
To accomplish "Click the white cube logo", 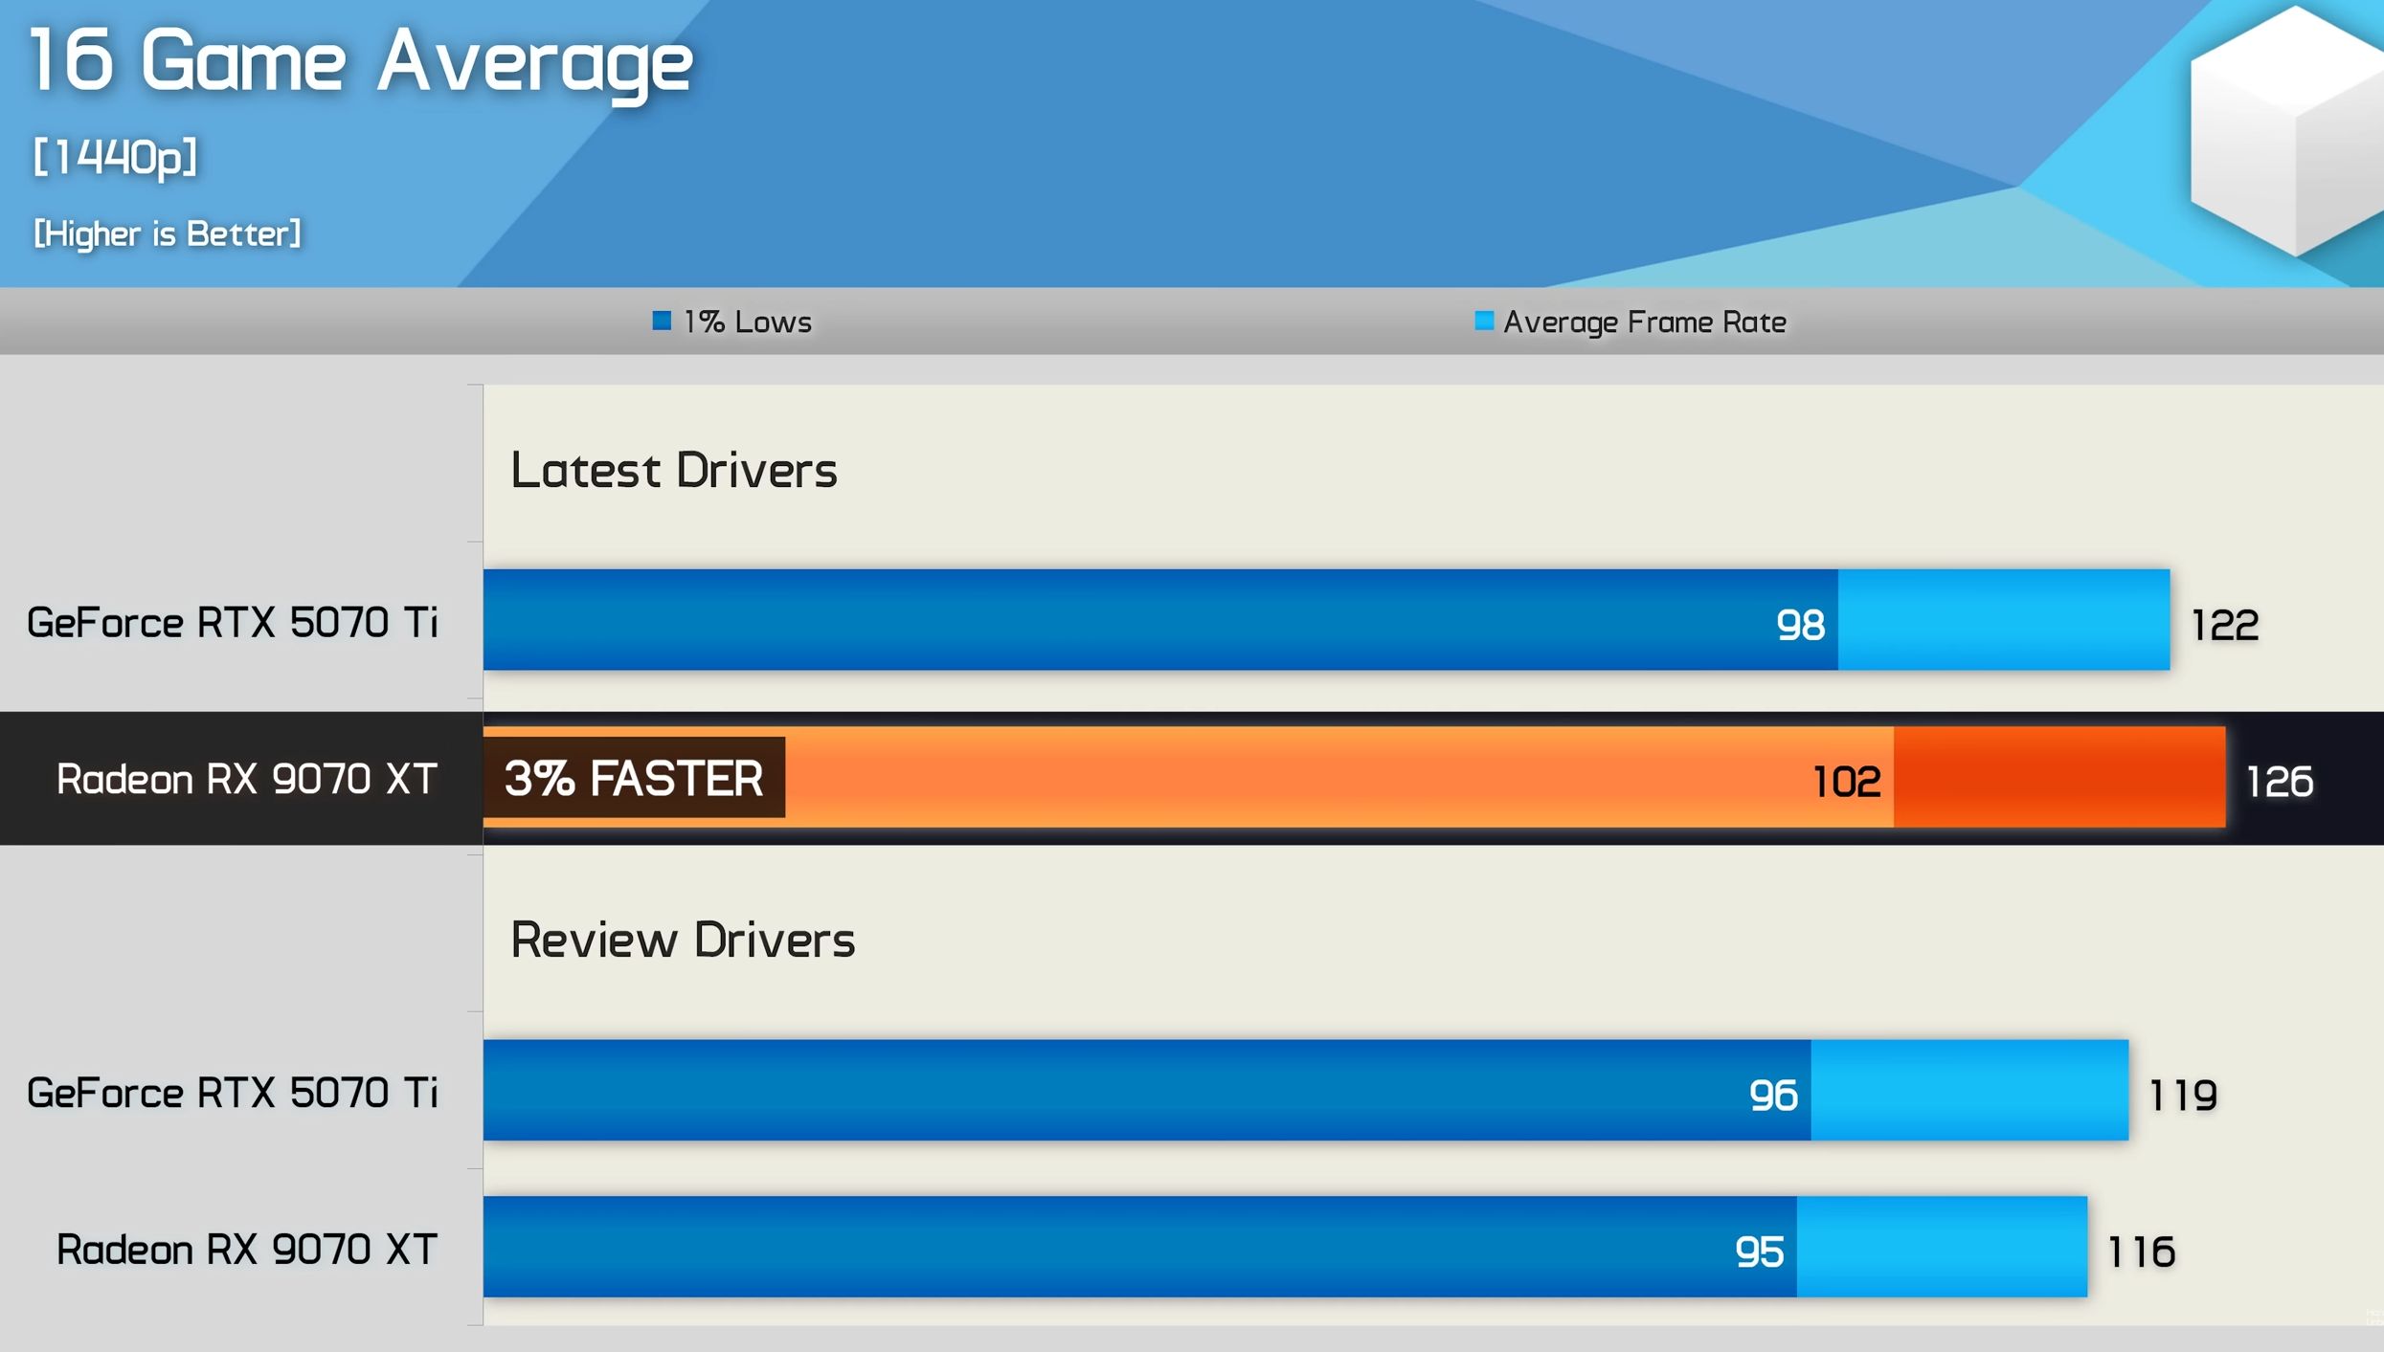I will [2286, 131].
